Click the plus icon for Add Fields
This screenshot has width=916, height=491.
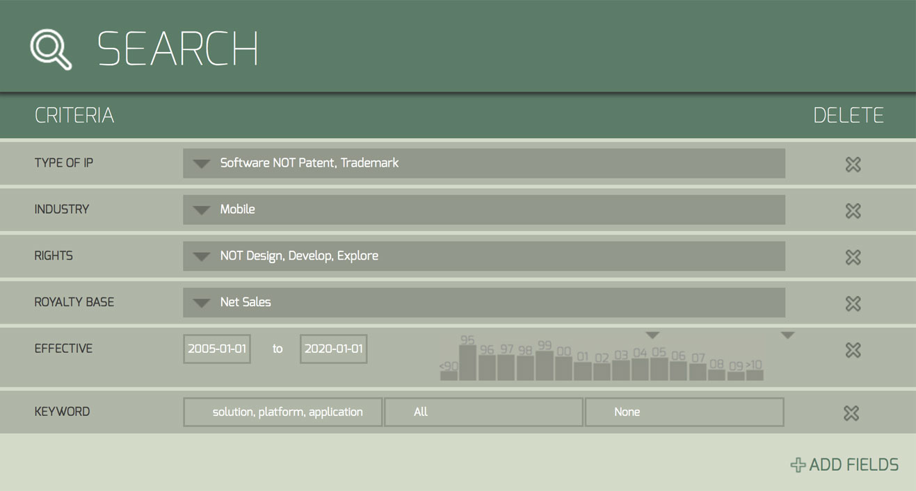(x=798, y=465)
